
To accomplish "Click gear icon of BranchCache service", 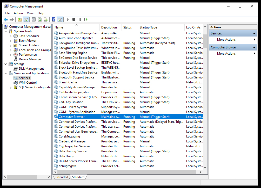I will pyautogui.click(x=56, y=82).
